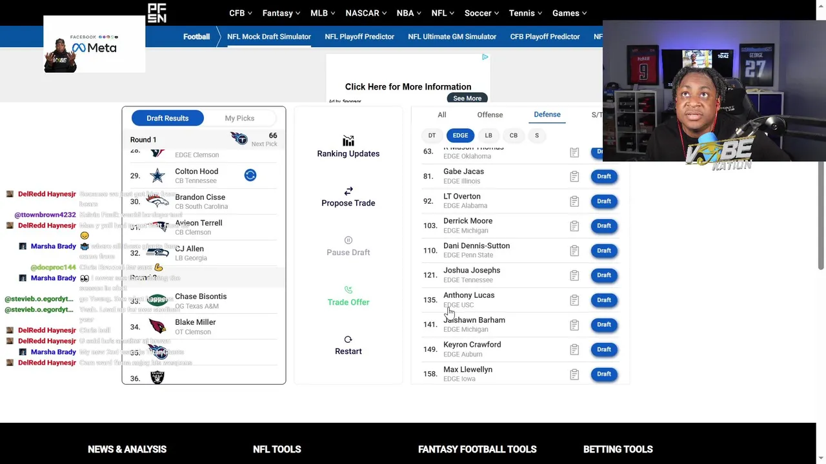Screen dimensions: 826x464
Task: Expand the Games dropdown menu
Action: (570, 13)
